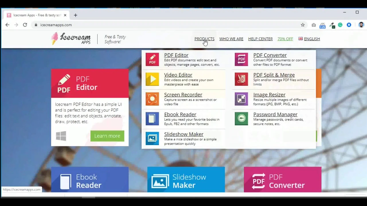Click the extension icon with 125 badge
This screenshot has width=367, height=206.
323,26
